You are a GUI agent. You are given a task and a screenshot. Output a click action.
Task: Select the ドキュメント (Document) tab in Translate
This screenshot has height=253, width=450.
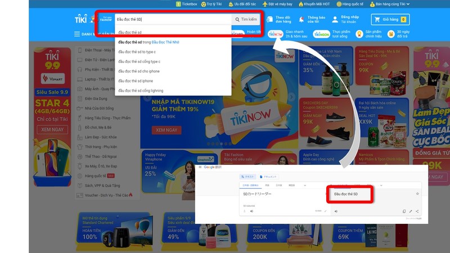(271, 177)
